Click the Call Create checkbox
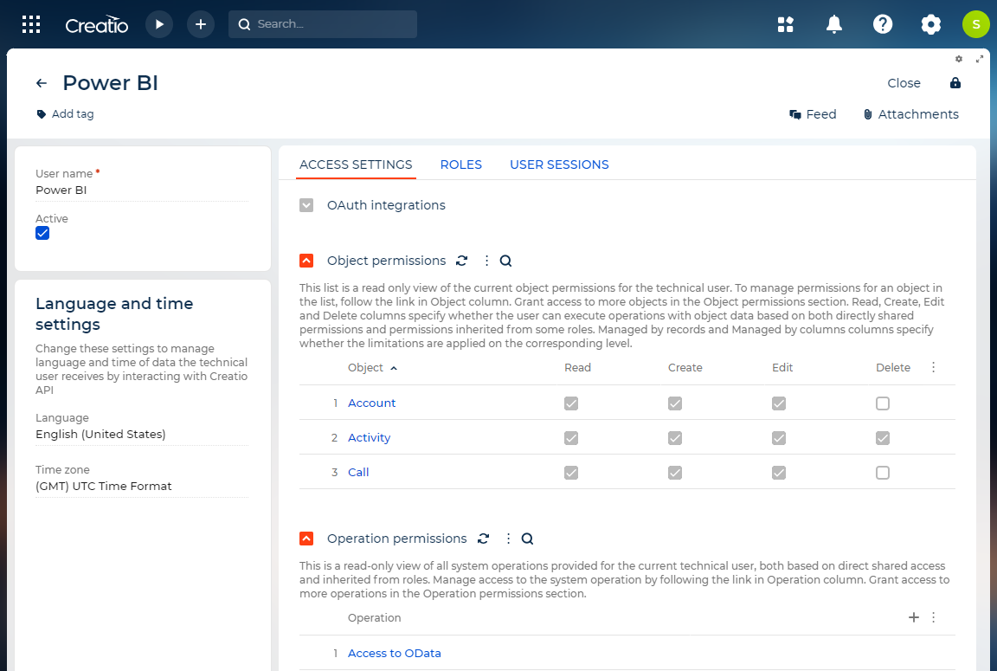Image resolution: width=997 pixels, height=671 pixels. coord(675,473)
